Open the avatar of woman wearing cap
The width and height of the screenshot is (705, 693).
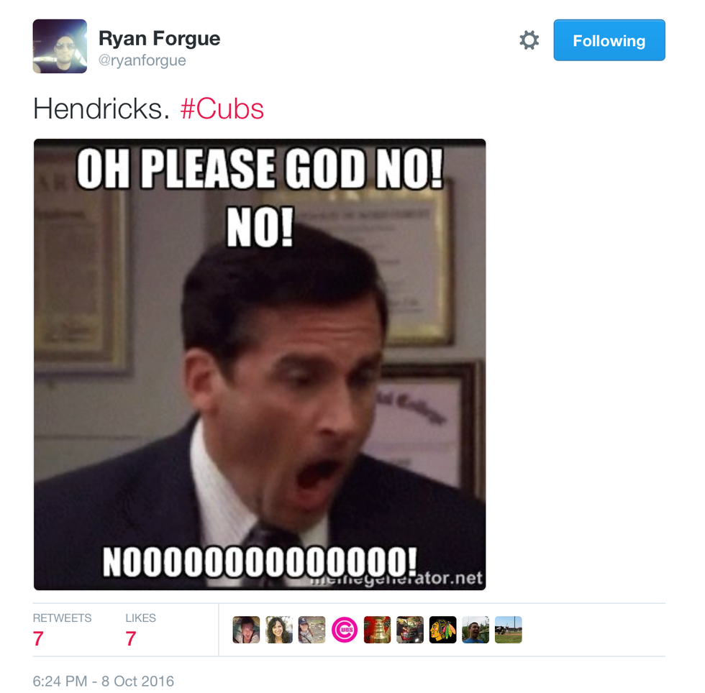point(311,630)
